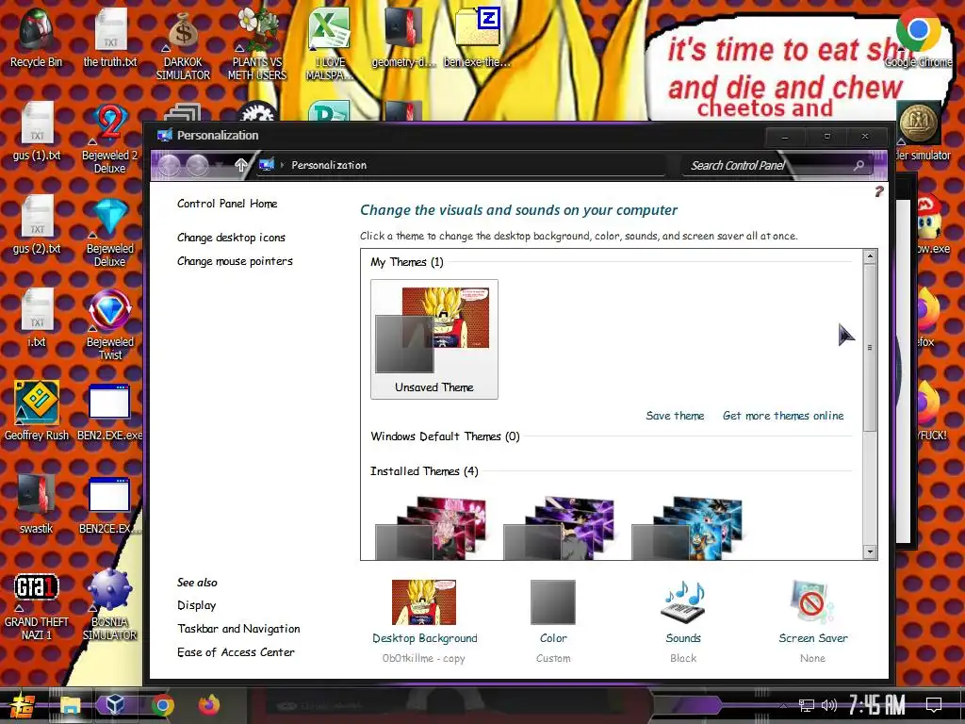This screenshot has width=965, height=724.
Task: Launch BOSNIA SIMULATOR mine icon
Action: point(109,604)
